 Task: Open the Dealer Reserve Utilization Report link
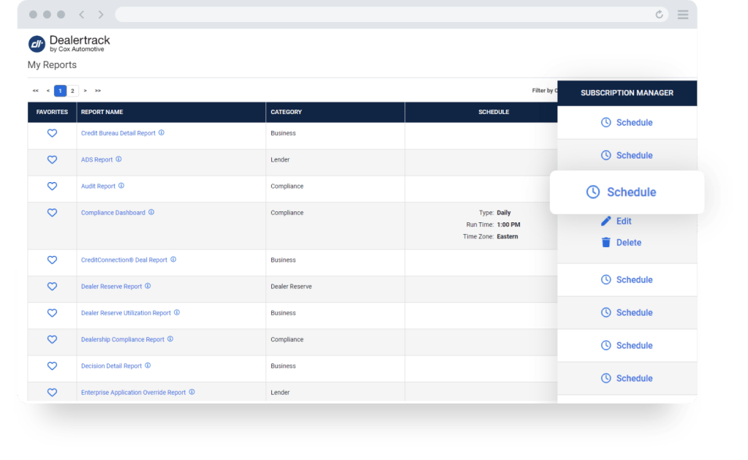[126, 313]
